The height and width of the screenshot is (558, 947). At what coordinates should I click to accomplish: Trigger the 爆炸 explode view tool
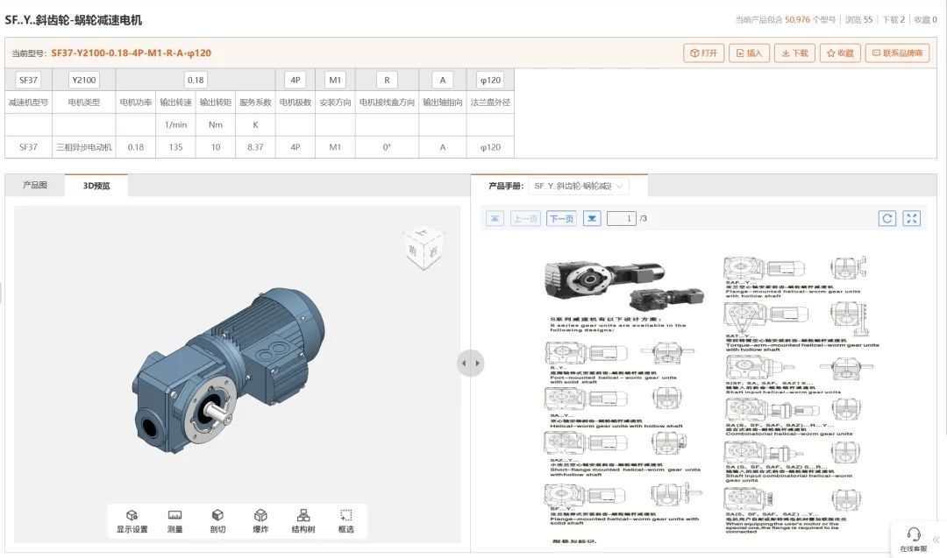[x=260, y=521]
